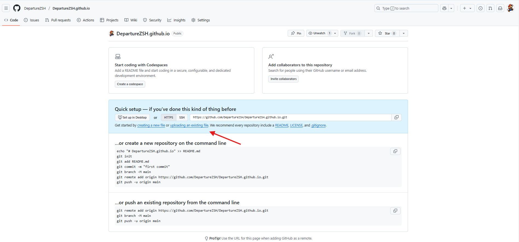Image resolution: width=519 pixels, height=242 pixels.
Task: Select the SSH clone option
Action: [x=182, y=117]
